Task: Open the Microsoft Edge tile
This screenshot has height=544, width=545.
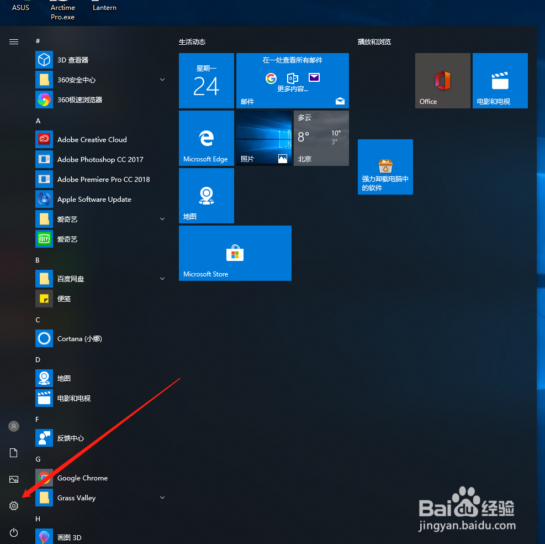Action: (207, 138)
